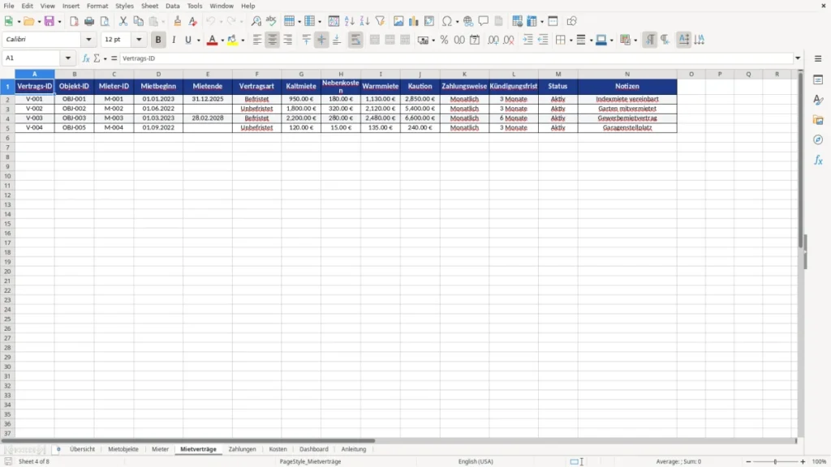
Task: Click the horizontal scrollbar
Action: pos(188,440)
